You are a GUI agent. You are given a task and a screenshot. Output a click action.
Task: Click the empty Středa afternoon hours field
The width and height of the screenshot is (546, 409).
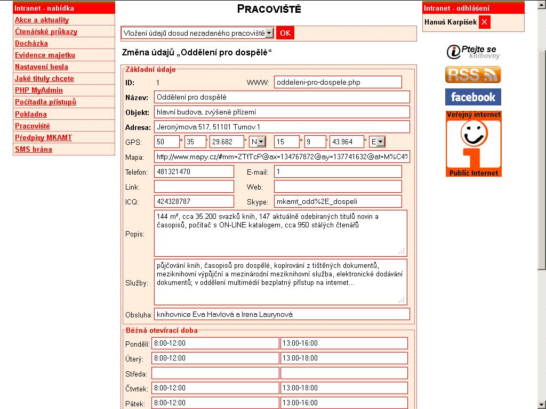(x=344, y=373)
